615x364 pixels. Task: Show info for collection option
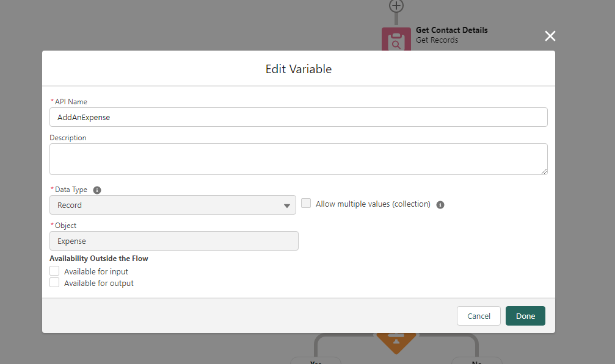(440, 205)
